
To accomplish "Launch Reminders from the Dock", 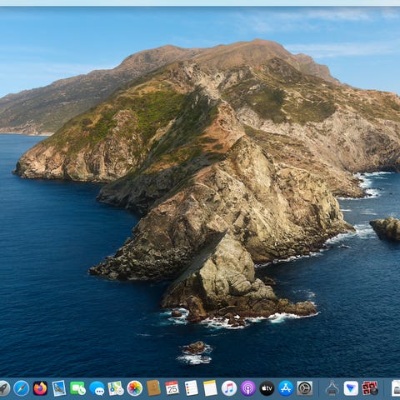I will [x=192, y=388].
